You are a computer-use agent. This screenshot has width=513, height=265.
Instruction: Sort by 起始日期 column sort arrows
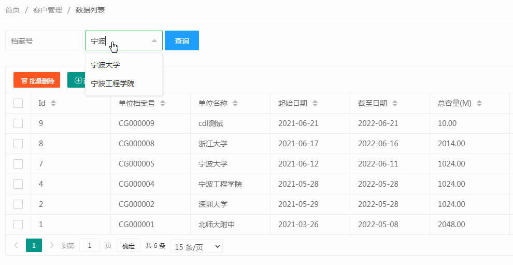(315, 104)
